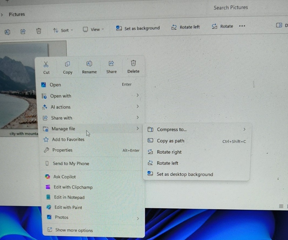The image size is (288, 240).
Task: Click the Delete trash icon in the context menu
Action: pyautogui.click(x=133, y=63)
